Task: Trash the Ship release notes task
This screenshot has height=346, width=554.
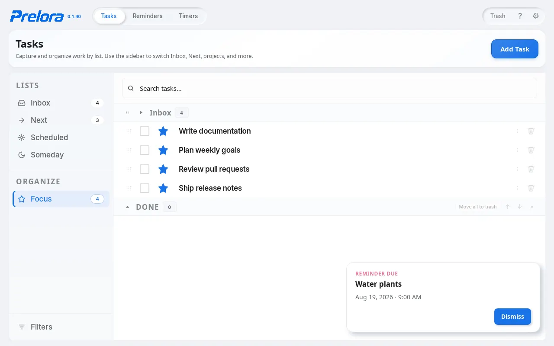Action: coord(531,188)
